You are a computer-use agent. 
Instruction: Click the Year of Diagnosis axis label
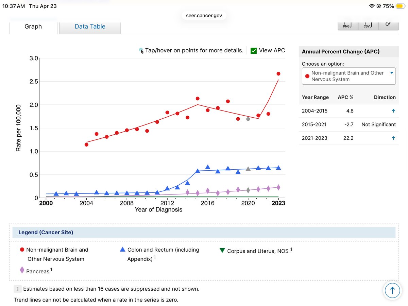click(x=158, y=209)
